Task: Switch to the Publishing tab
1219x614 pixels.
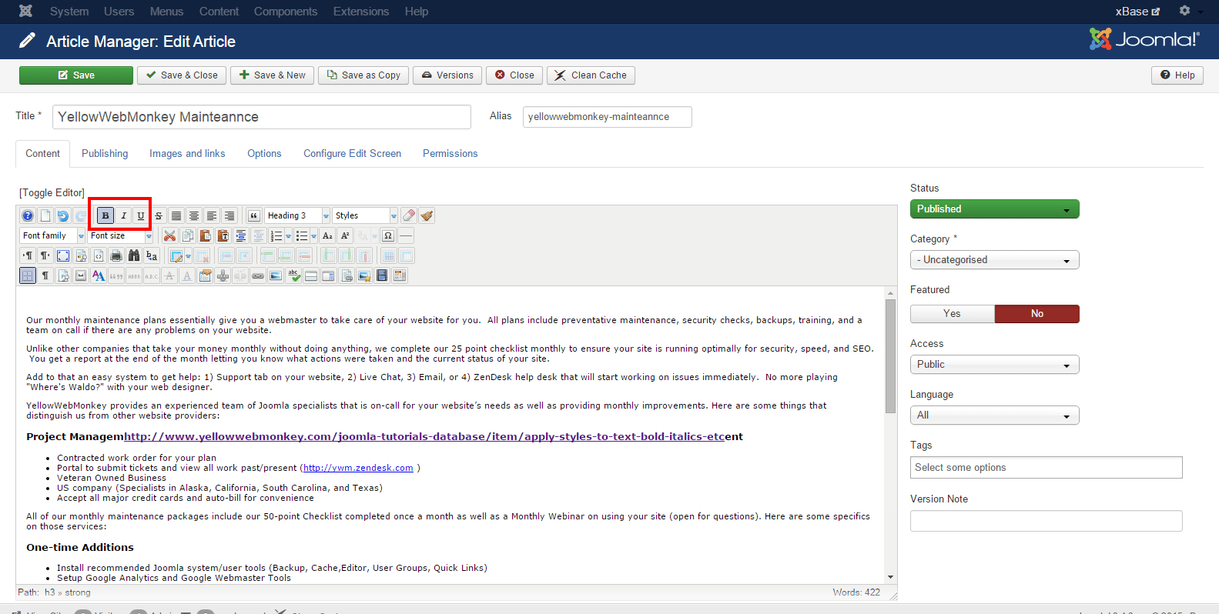Action: pyautogui.click(x=105, y=154)
